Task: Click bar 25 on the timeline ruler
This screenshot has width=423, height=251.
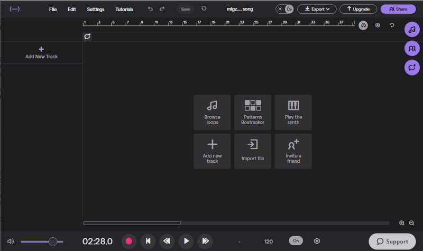Action: pyautogui.click(x=256, y=23)
